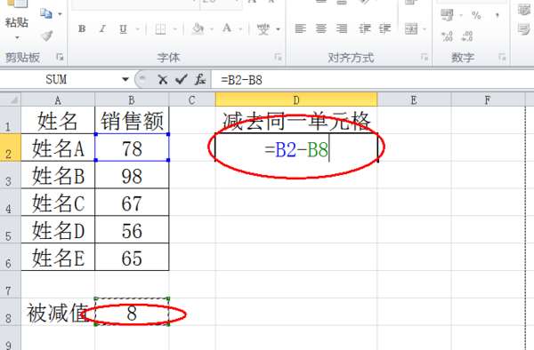Open the Name Box dropdown arrow
The width and height of the screenshot is (534, 350).
pos(125,80)
